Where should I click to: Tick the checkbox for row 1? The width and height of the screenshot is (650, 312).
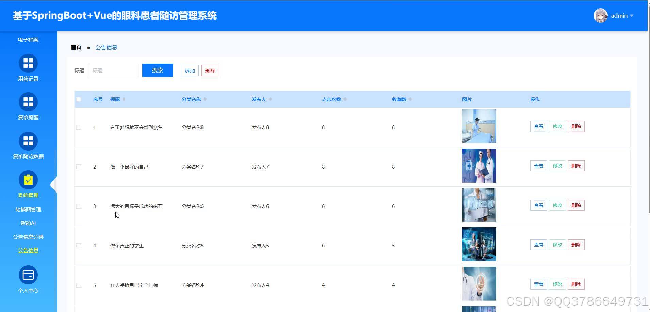click(79, 127)
